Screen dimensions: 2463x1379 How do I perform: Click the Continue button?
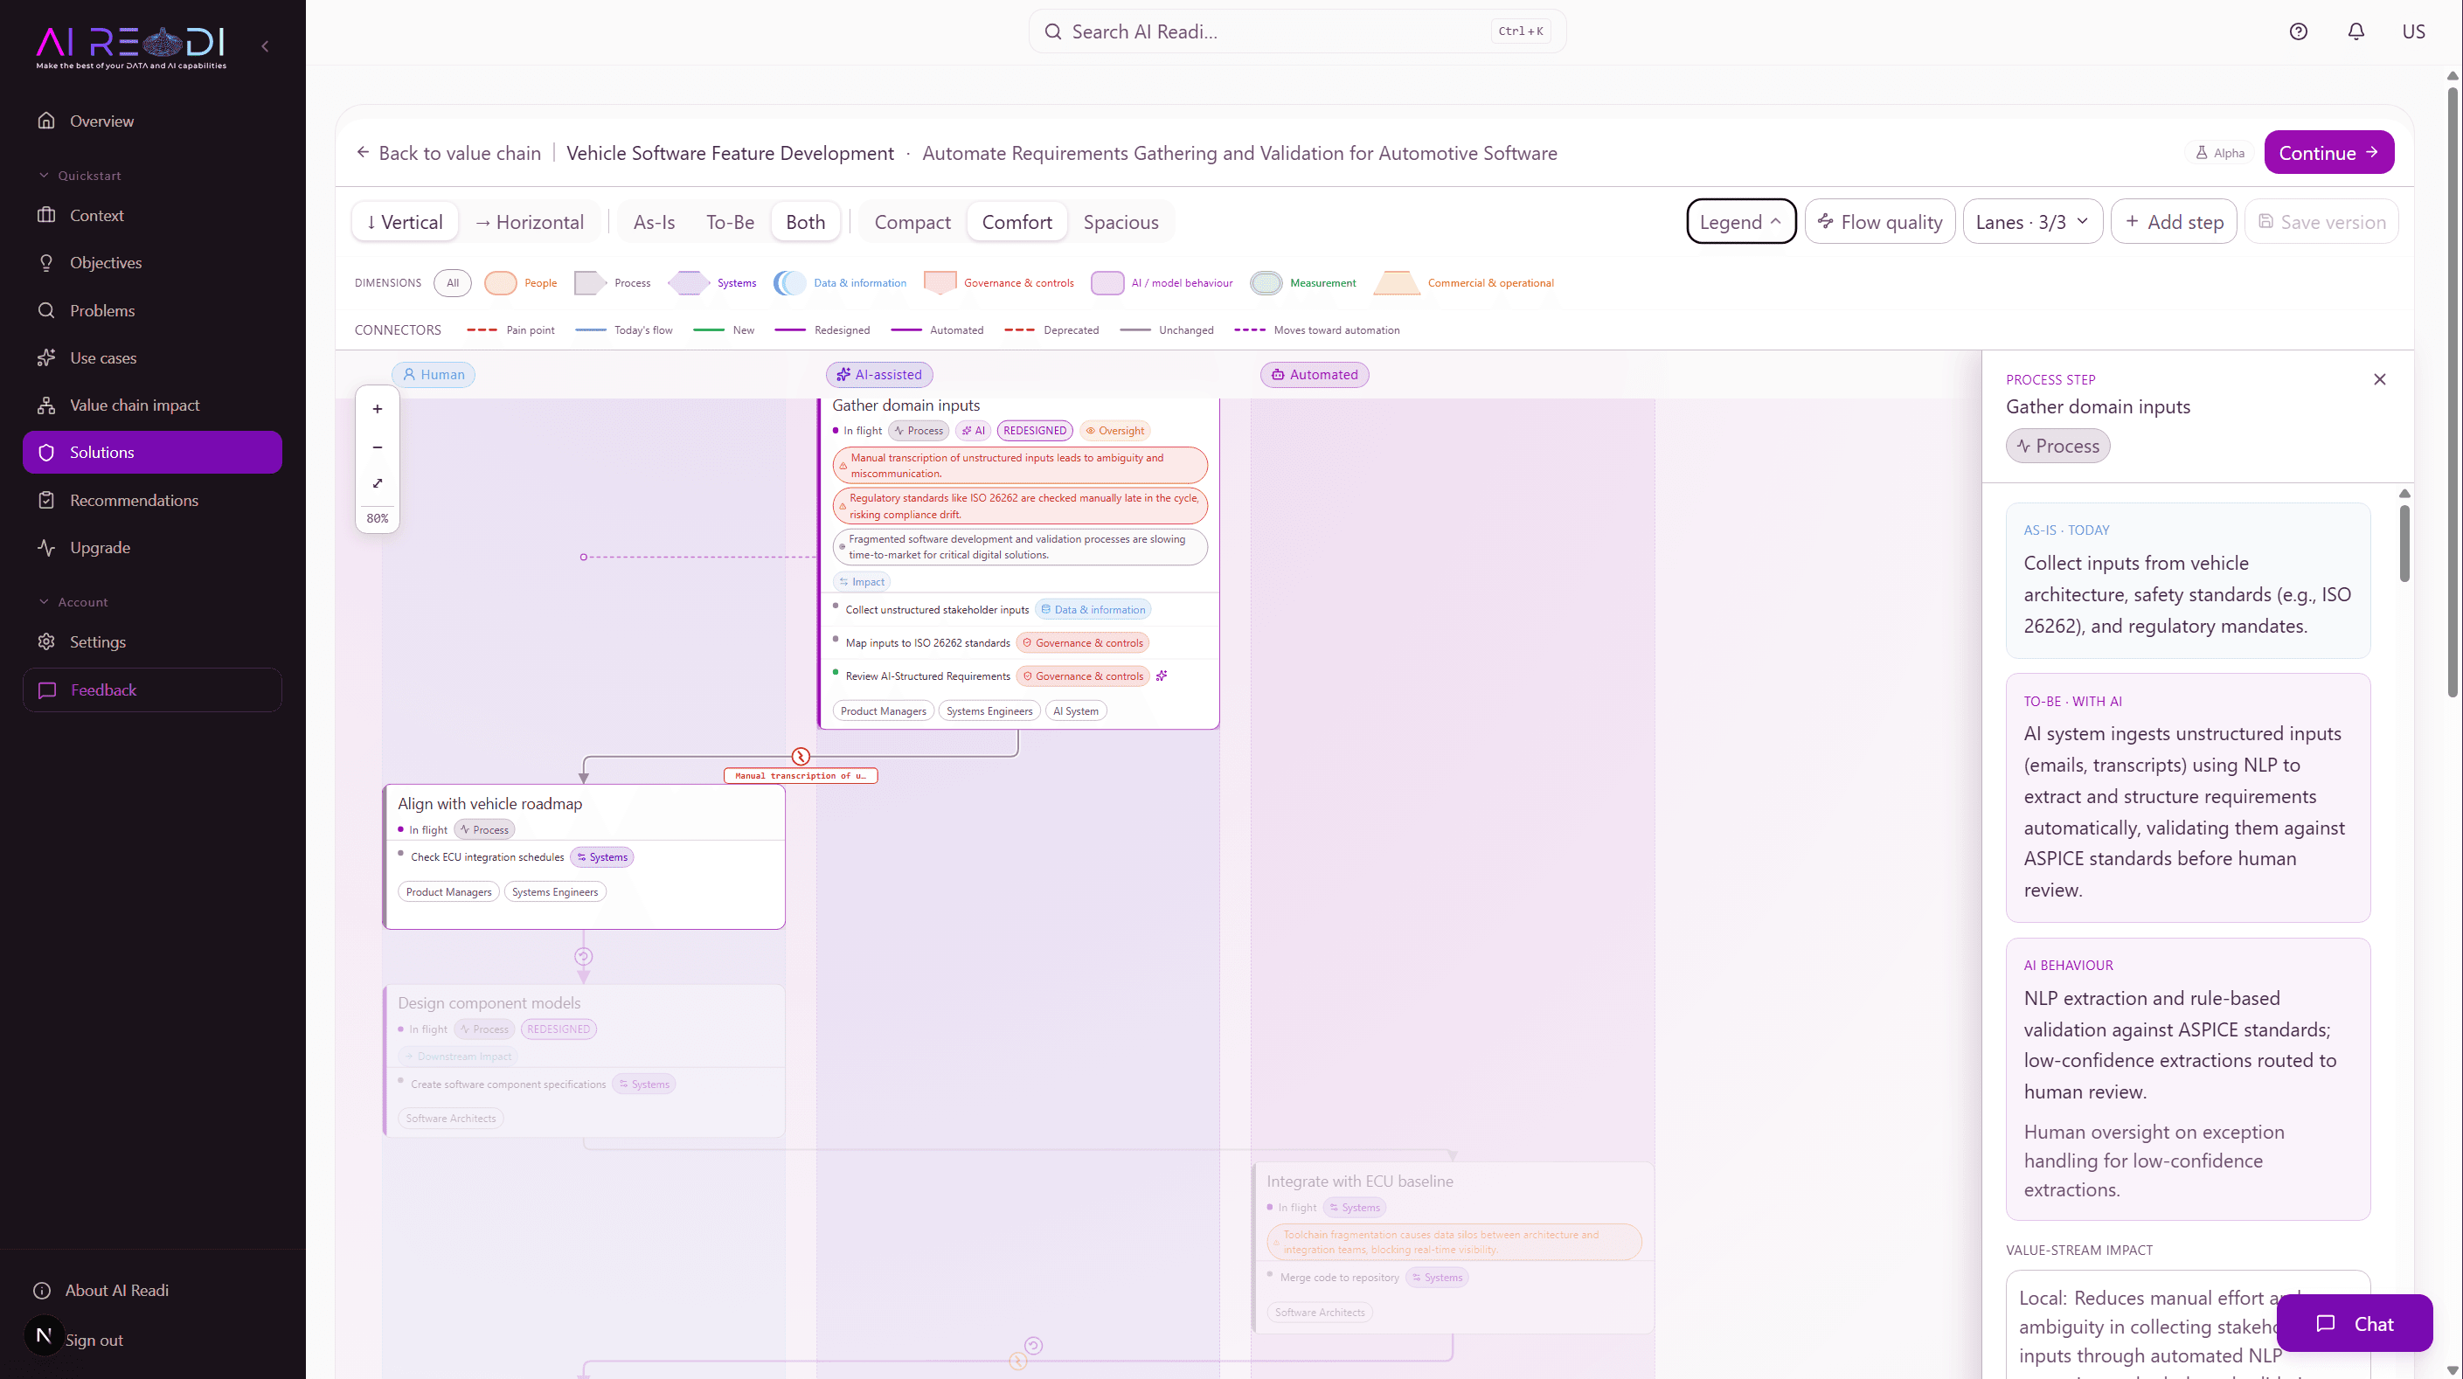2328,153
